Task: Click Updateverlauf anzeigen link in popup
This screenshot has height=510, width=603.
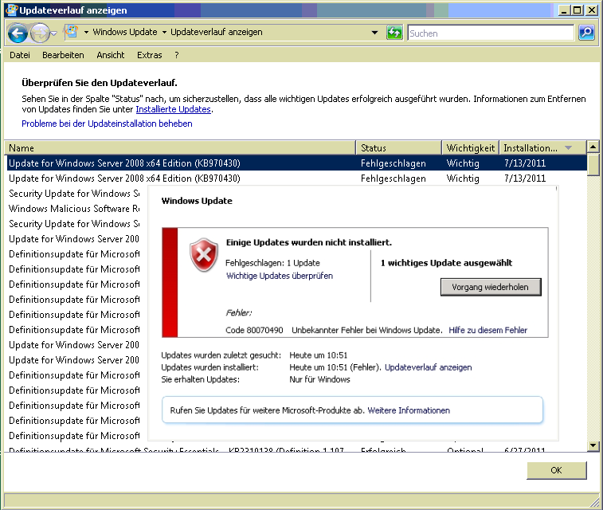Action: point(428,367)
